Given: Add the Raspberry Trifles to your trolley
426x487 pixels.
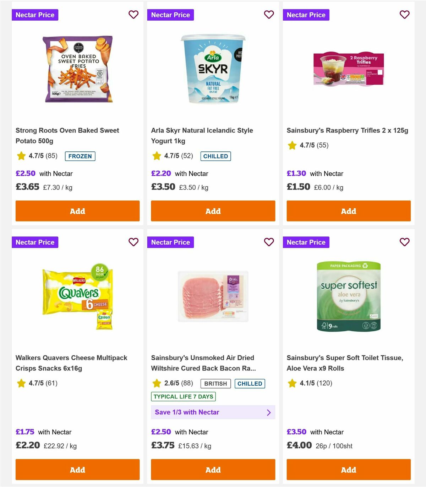Looking at the screenshot, I should click(348, 211).
